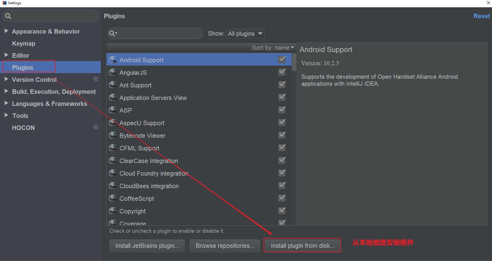Screen dimensions: 492x261
Task: Expand the Appearance & Behavior section
Action: click(x=6, y=31)
